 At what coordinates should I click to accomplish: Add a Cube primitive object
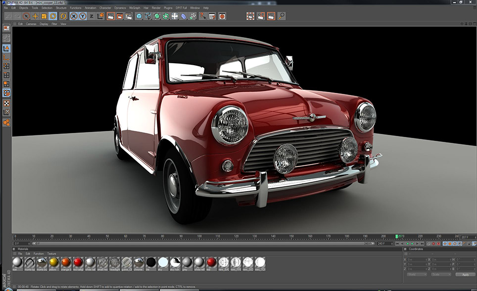(139, 16)
